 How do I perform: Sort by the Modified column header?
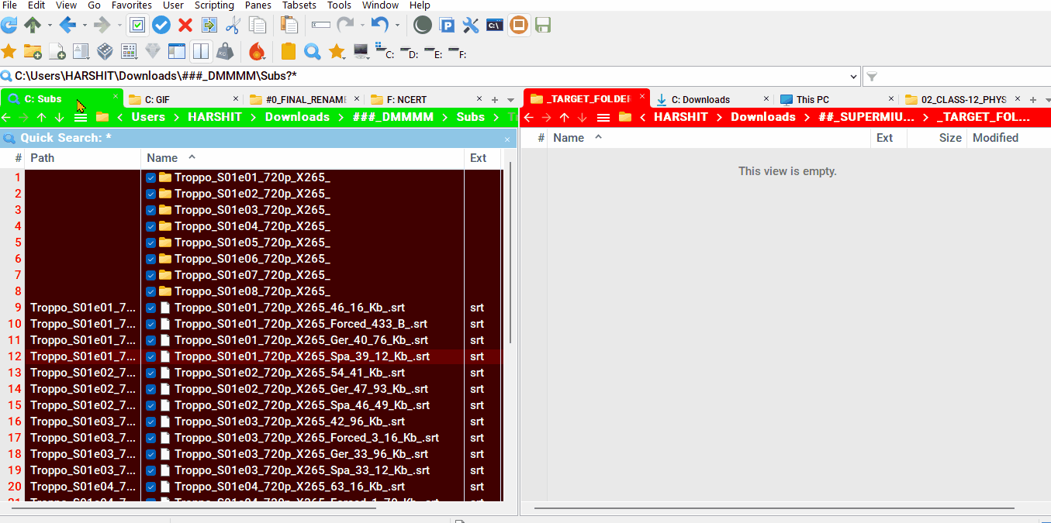point(995,138)
